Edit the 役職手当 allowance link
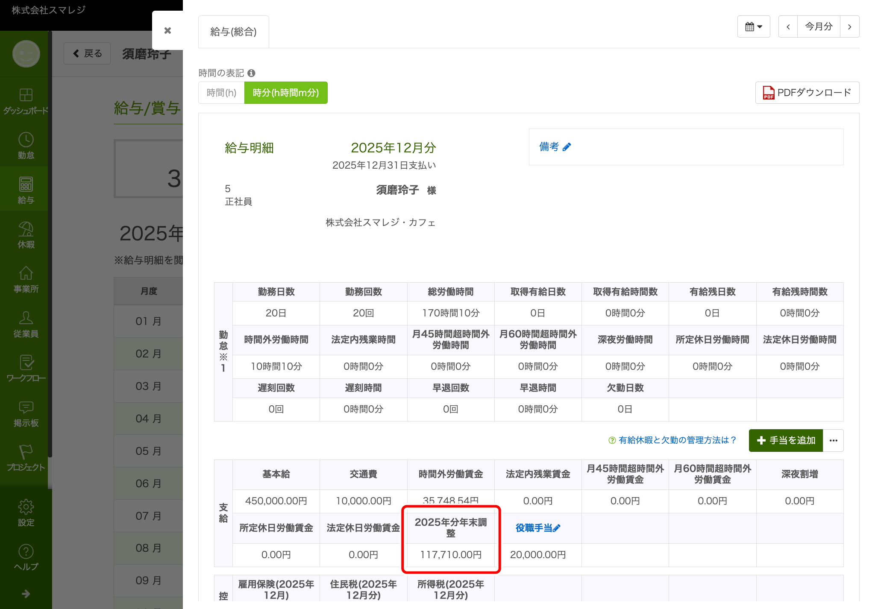This screenshot has height=609, width=875. click(537, 528)
